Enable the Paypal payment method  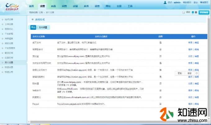190,104
